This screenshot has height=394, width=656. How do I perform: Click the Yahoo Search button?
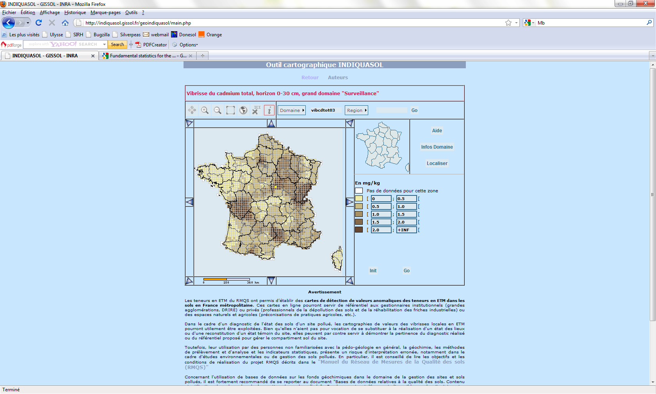[117, 44]
